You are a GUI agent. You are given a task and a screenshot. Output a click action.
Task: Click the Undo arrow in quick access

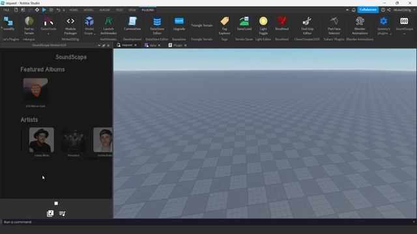[x=58, y=10]
